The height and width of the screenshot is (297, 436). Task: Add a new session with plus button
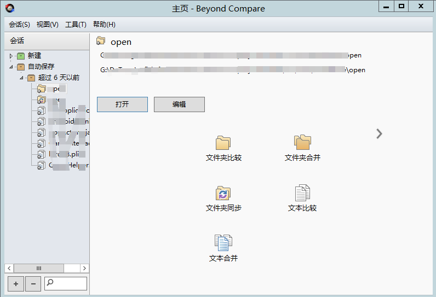click(16, 284)
